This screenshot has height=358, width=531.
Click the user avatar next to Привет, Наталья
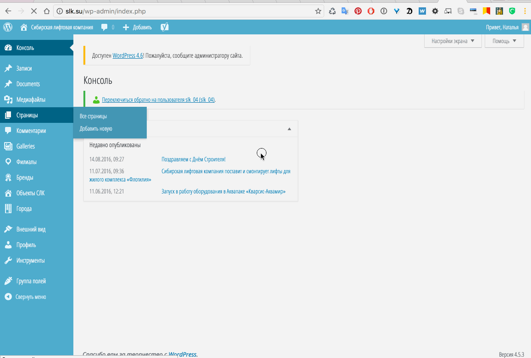[x=525, y=27]
